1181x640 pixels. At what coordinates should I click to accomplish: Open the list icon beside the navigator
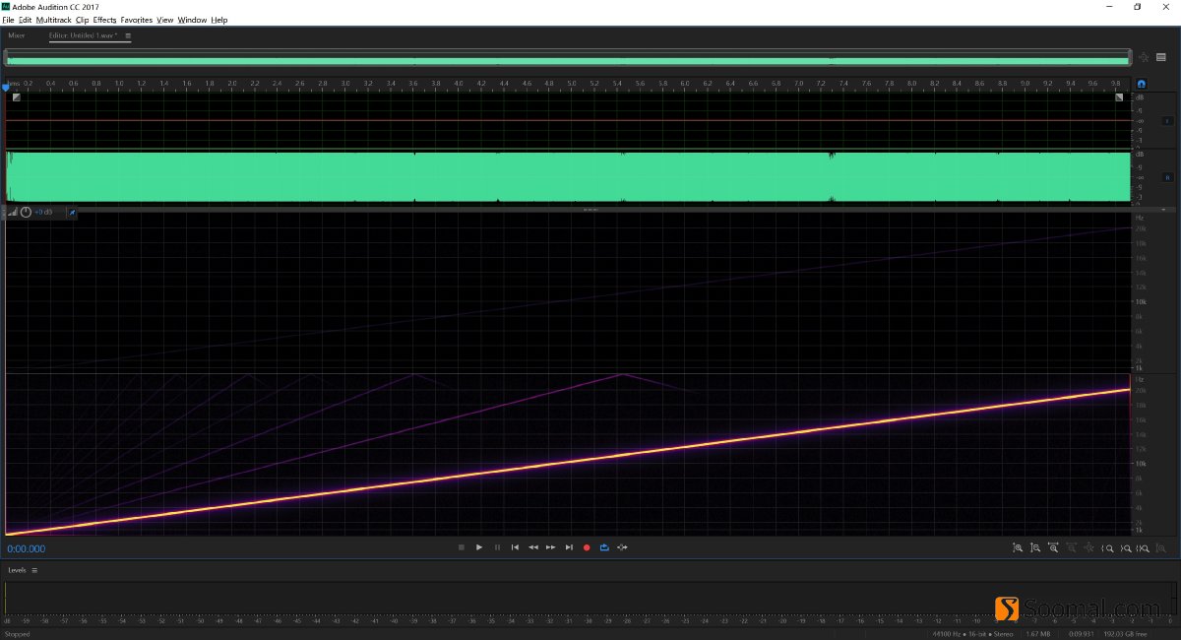point(1161,57)
